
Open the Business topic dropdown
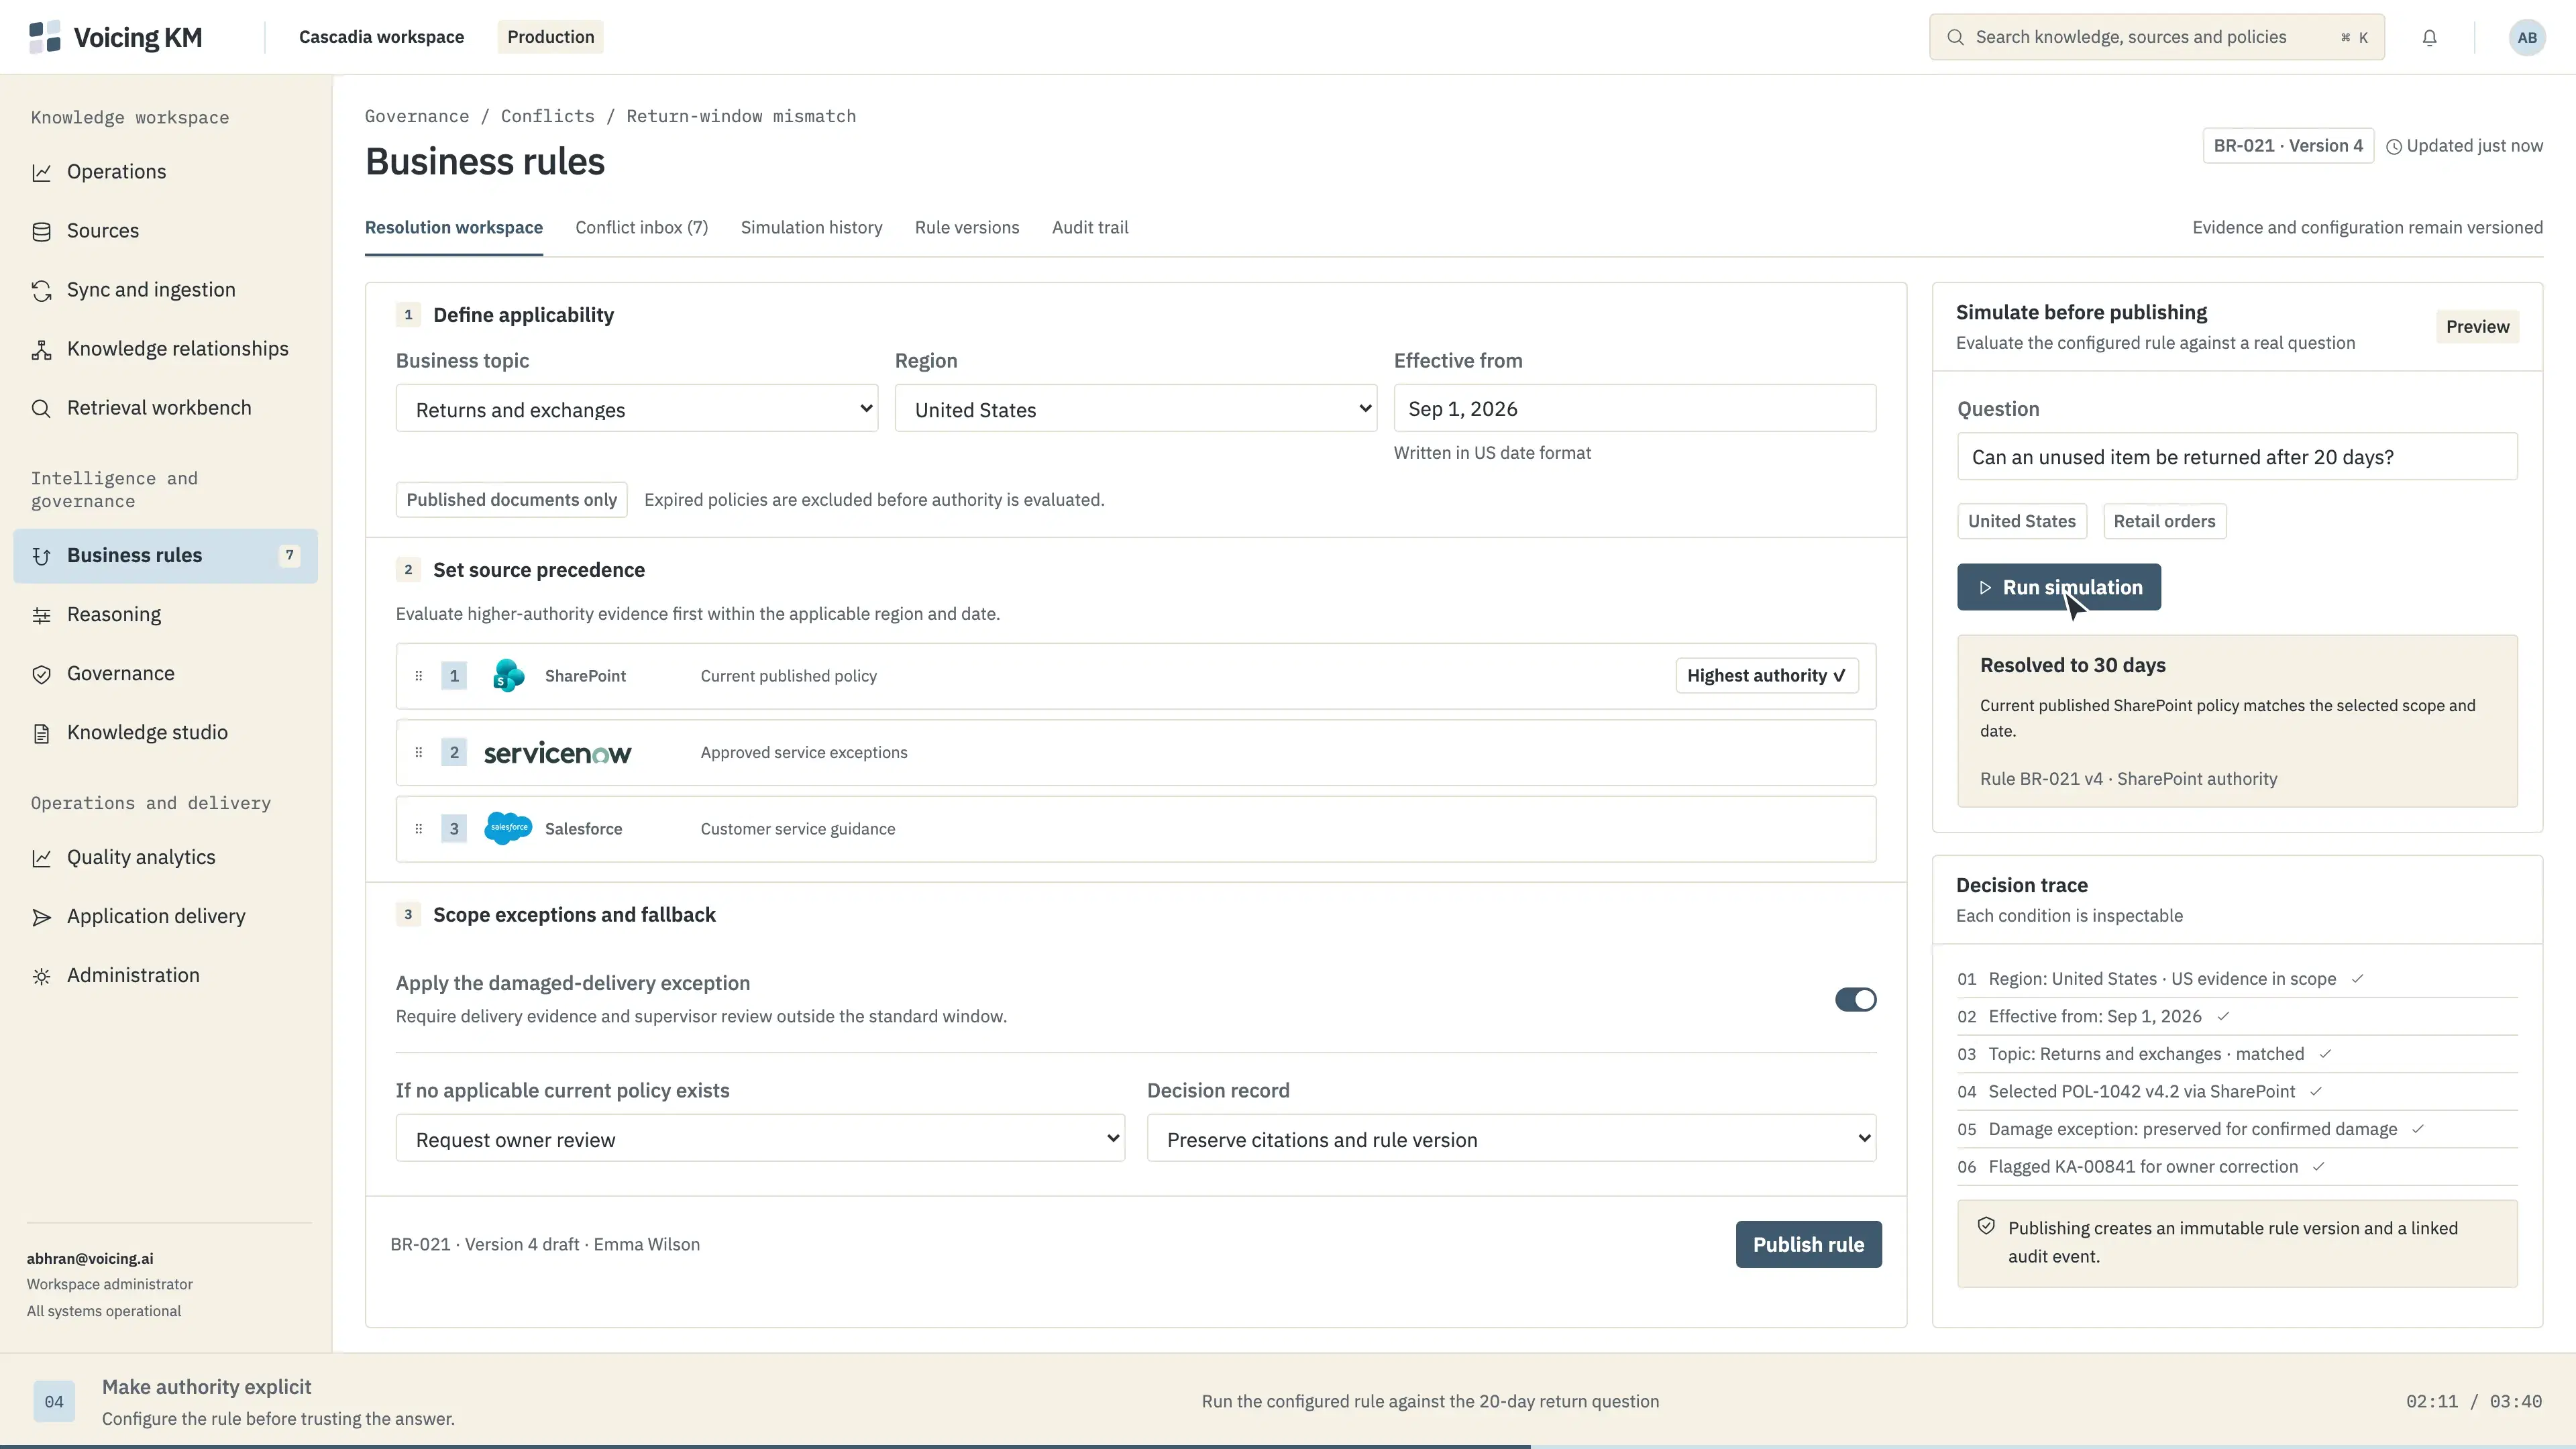(x=637, y=409)
